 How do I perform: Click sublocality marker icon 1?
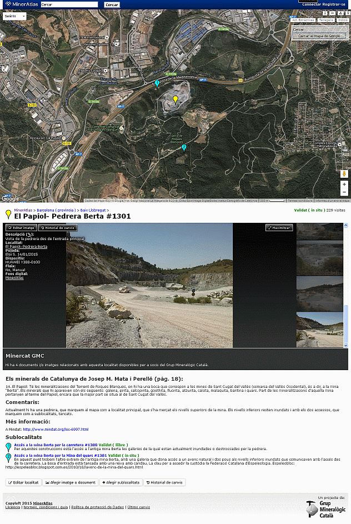[x=8, y=447]
